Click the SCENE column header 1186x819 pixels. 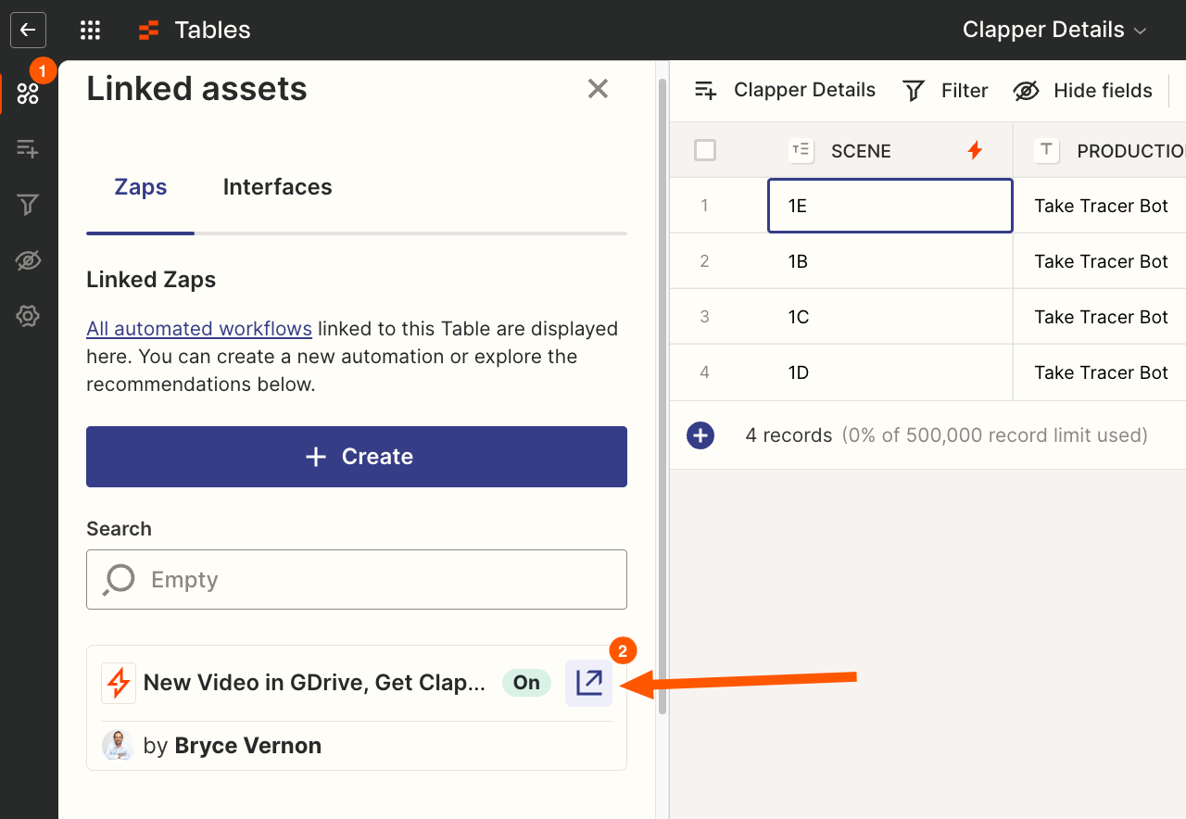(x=890, y=150)
